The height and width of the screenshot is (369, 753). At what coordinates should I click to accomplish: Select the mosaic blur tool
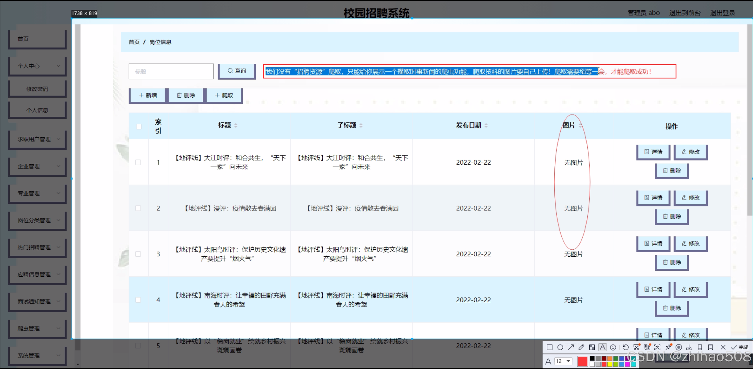pos(592,347)
